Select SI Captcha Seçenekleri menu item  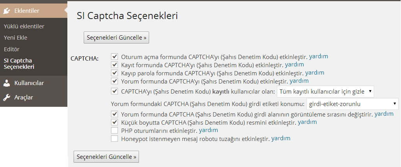19,63
